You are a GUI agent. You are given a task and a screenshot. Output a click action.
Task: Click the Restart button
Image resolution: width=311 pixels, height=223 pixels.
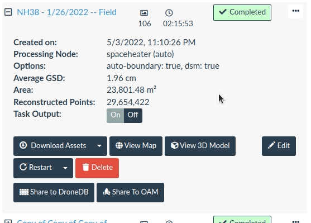pos(36,168)
